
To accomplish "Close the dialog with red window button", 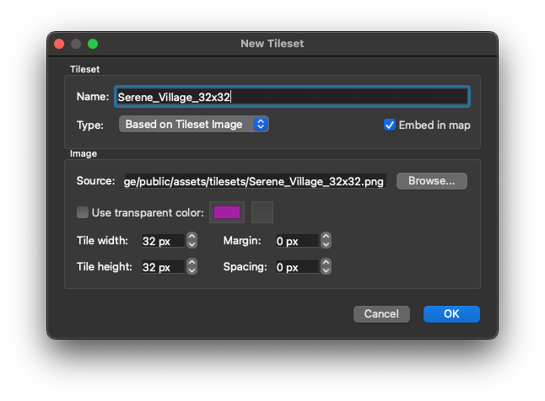I will coord(59,44).
